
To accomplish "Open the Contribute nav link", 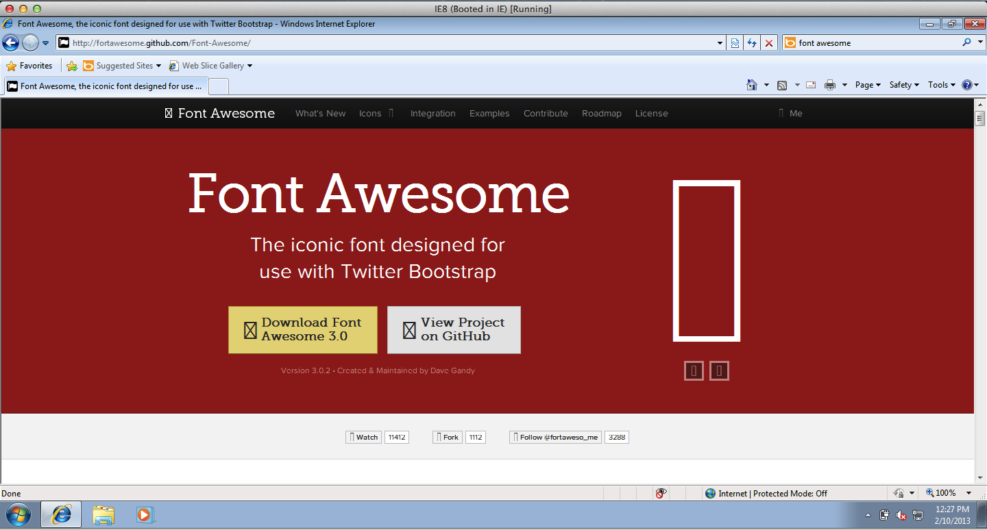I will click(x=546, y=114).
